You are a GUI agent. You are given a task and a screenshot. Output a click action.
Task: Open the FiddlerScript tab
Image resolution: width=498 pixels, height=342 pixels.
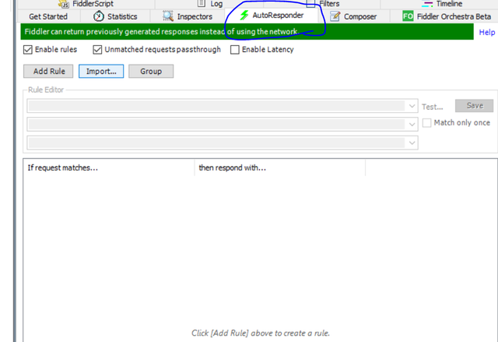tap(86, 4)
